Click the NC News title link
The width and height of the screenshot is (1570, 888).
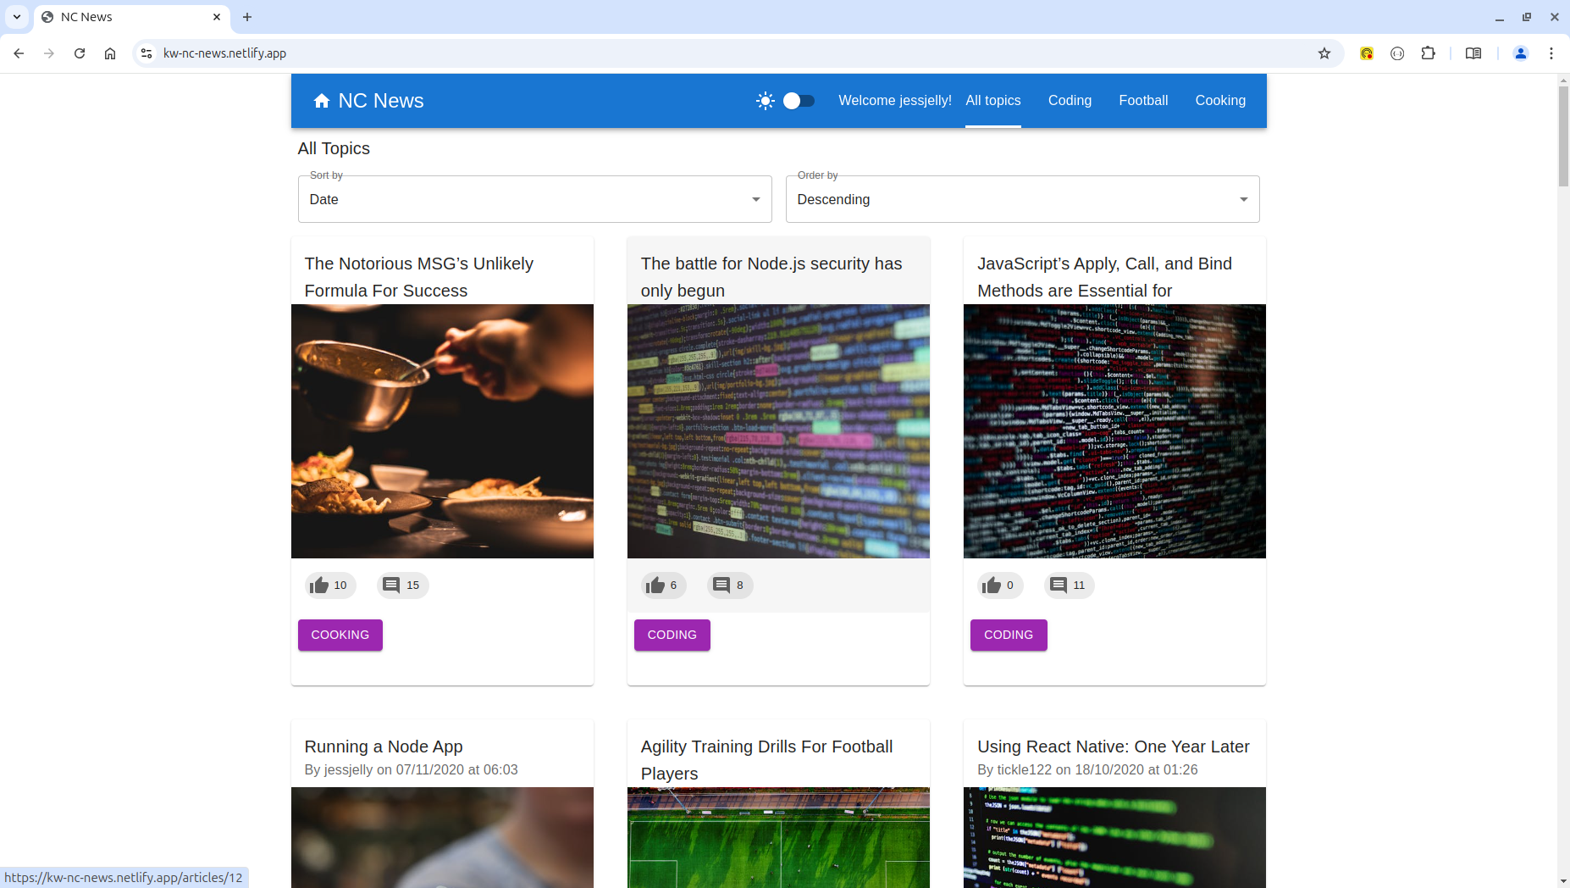[x=381, y=101]
